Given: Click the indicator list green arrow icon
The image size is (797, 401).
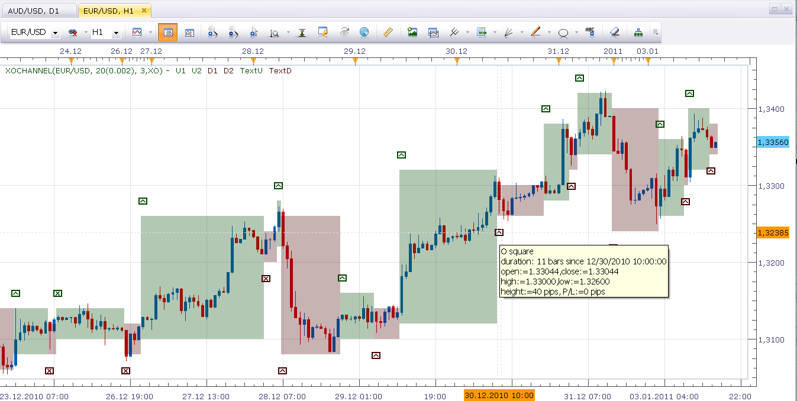Looking at the screenshot, I should coord(481,33).
